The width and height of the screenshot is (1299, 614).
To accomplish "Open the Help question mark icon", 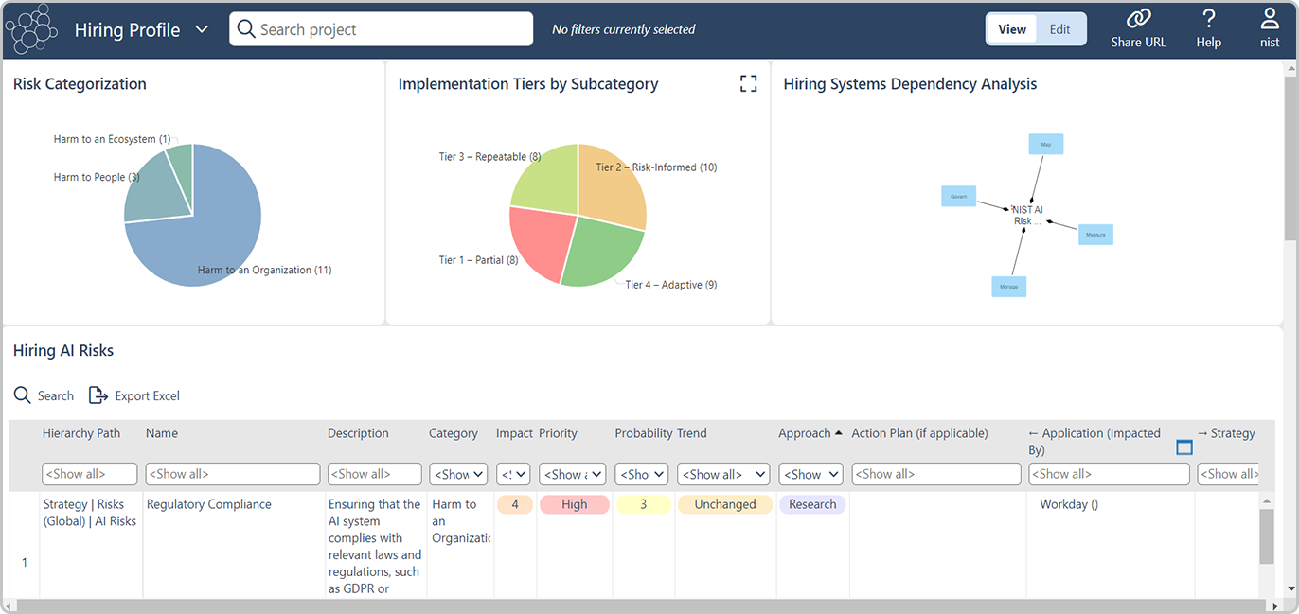I will [x=1208, y=19].
